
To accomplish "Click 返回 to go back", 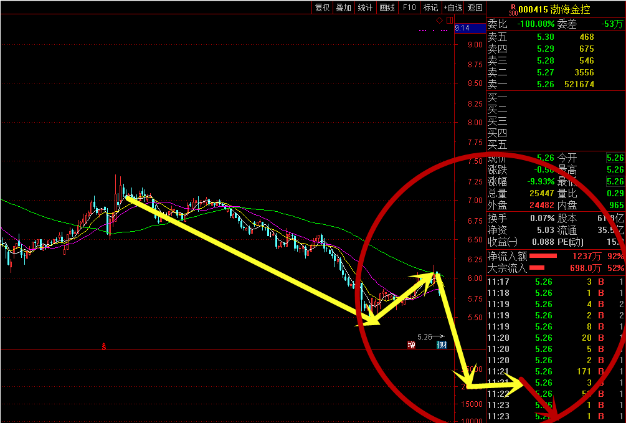I will click(x=475, y=7).
